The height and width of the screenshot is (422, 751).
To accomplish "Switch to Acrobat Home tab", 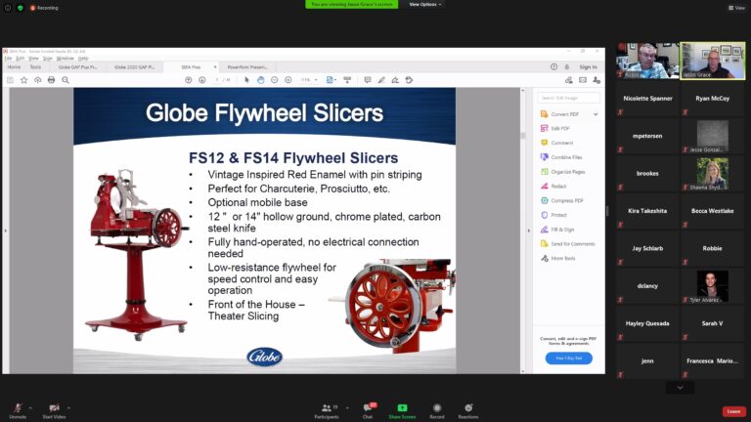I will 14,67.
